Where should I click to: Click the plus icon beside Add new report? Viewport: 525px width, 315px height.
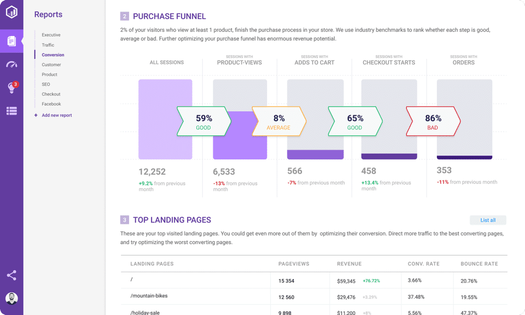pos(36,115)
